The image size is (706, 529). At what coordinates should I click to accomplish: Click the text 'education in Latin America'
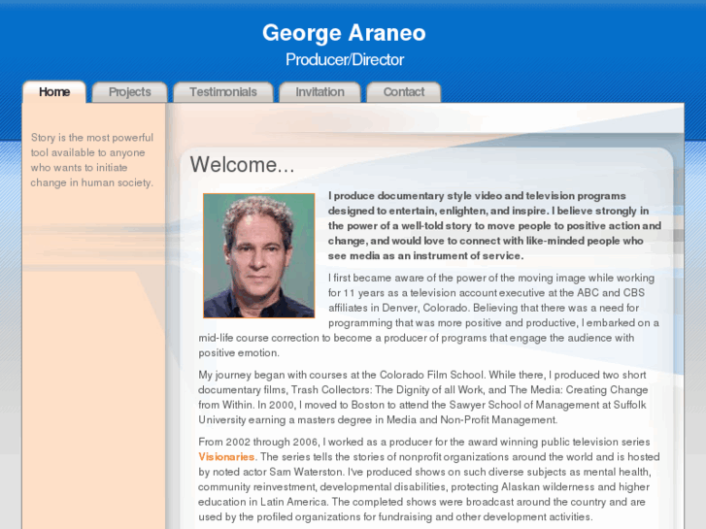coord(262,502)
